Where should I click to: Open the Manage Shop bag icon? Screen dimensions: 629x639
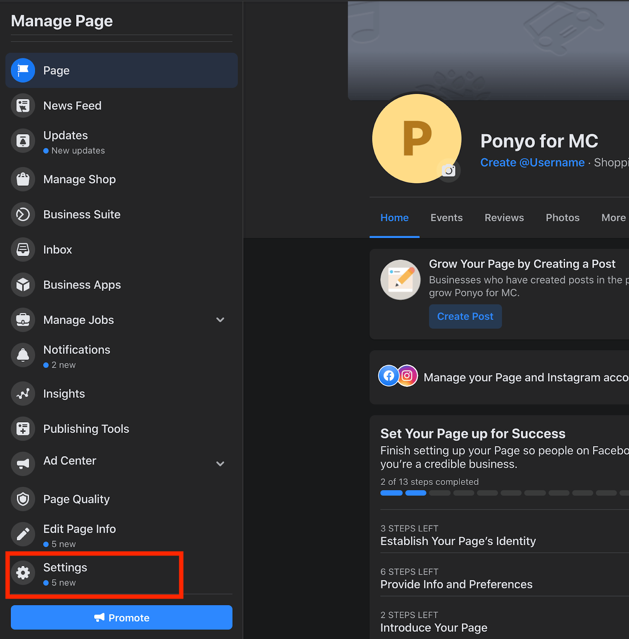pyautogui.click(x=23, y=179)
